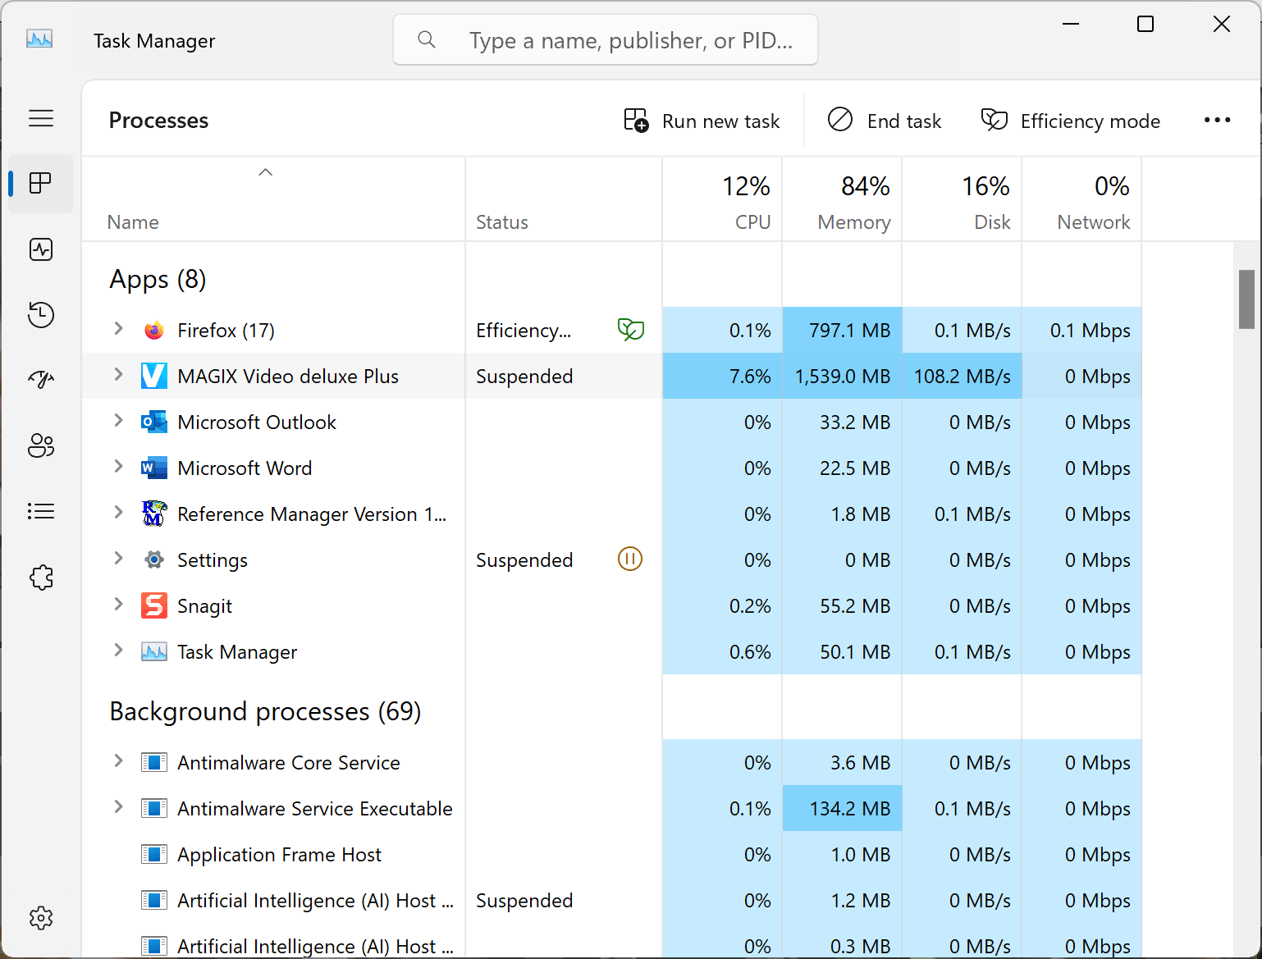Sort by the Name column header
The width and height of the screenshot is (1262, 959).
click(273, 199)
